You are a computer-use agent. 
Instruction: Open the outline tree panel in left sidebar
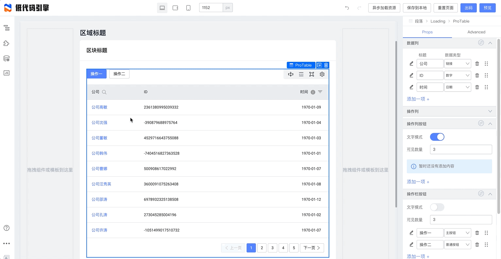(7, 28)
